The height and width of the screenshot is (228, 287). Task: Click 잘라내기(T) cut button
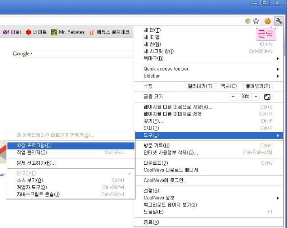click(x=200, y=86)
